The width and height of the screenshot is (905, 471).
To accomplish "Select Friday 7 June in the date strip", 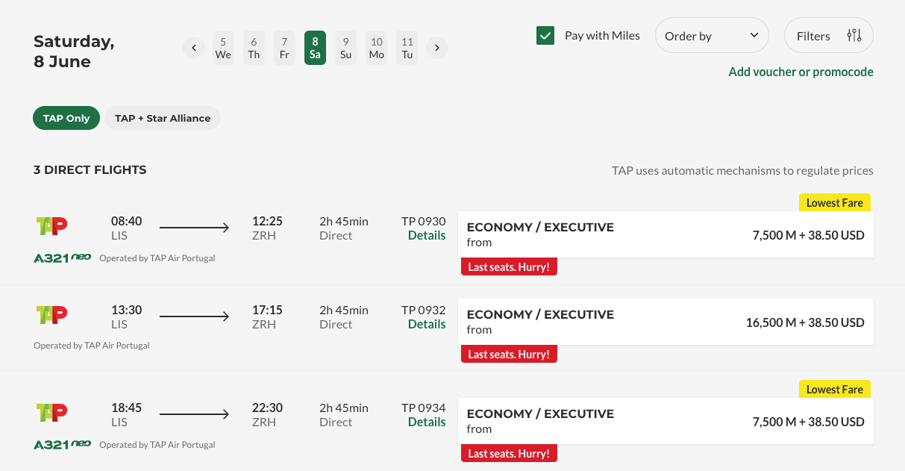I will (284, 47).
